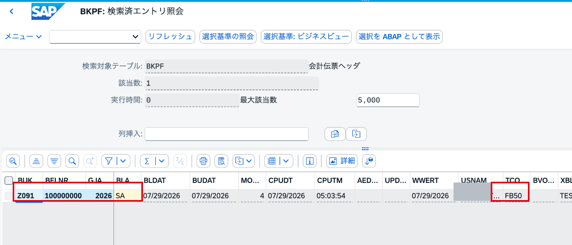Click the find next icon
Screen dimensions: 572x245
point(90,161)
